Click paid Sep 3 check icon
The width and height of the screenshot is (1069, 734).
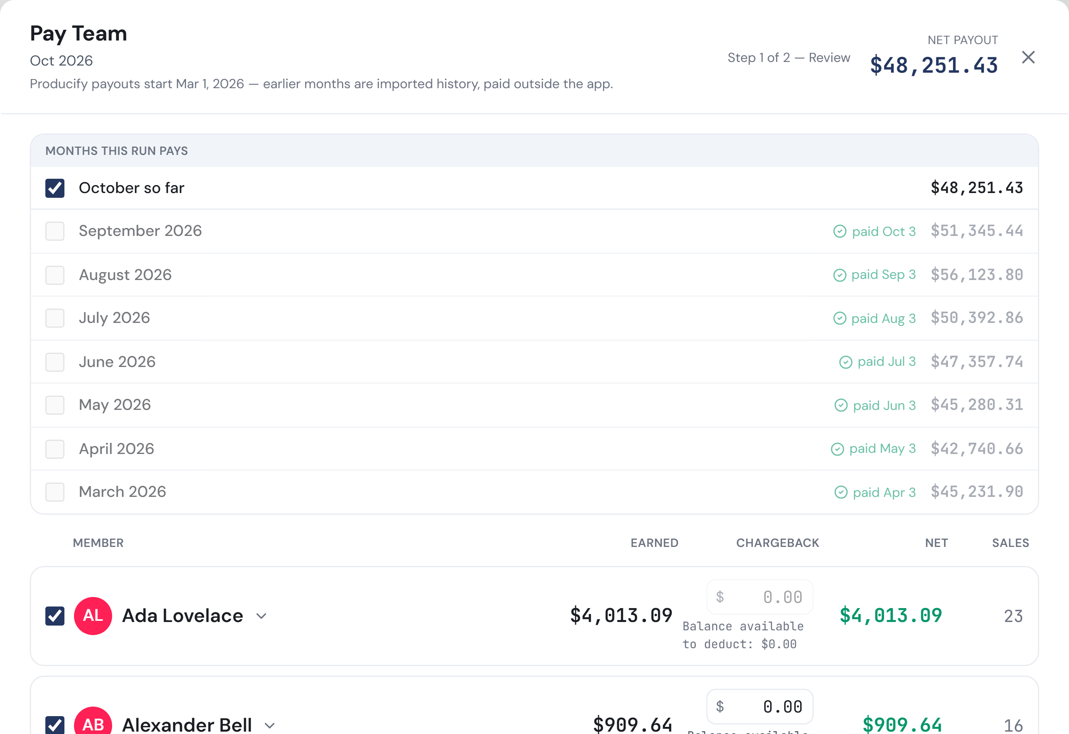coord(840,275)
